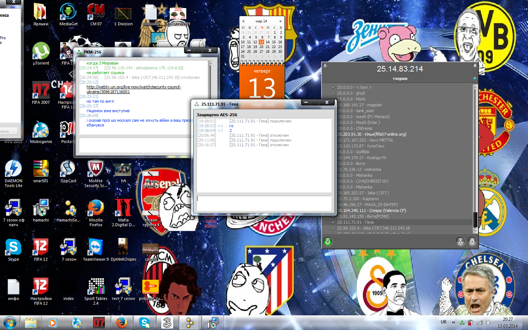Viewport: 528px width, 330px height.
Task: Open HamachiSe... desktop icon
Action: 68,210
